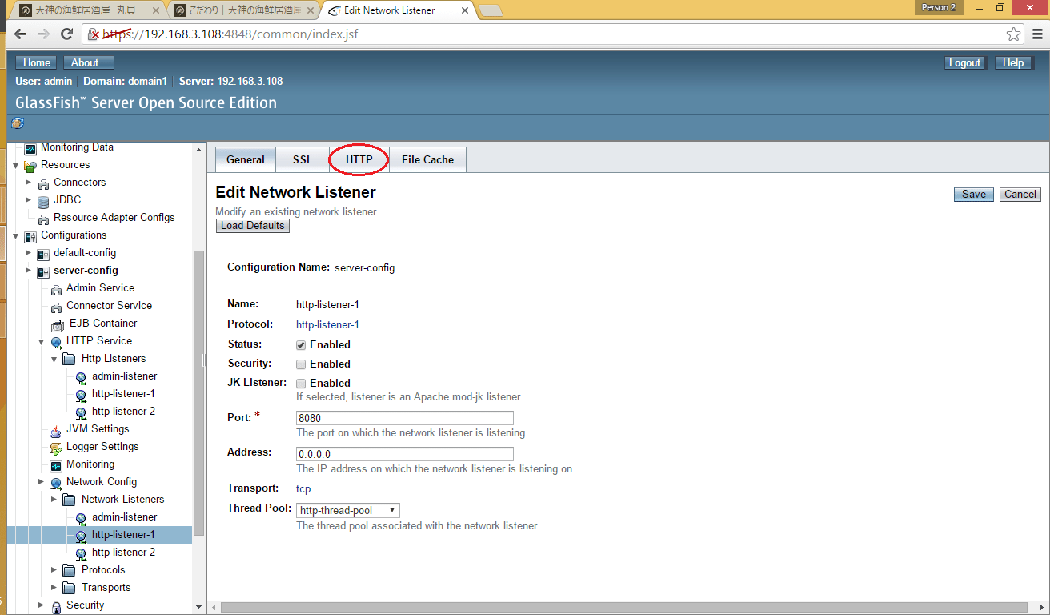1050x615 pixels.
Task: Expand the Security tree node
Action: coord(41,605)
